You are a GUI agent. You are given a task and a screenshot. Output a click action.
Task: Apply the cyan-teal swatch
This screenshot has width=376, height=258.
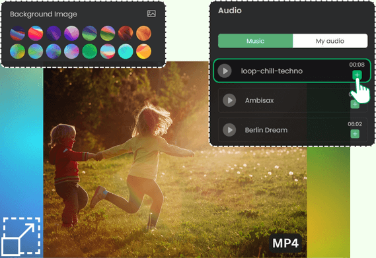[126, 51]
